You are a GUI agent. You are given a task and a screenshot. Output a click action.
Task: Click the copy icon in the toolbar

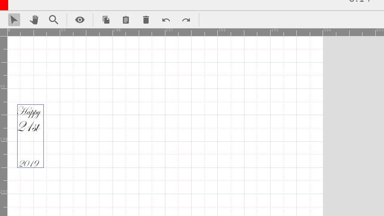pyautogui.click(x=106, y=20)
